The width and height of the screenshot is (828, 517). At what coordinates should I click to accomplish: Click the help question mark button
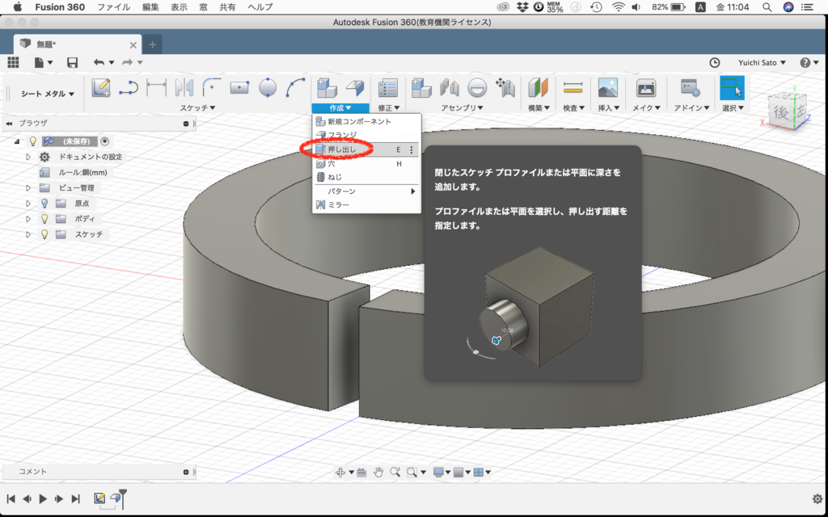pyautogui.click(x=805, y=63)
